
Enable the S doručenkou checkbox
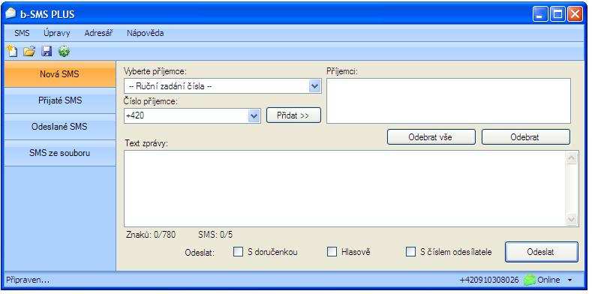pos(239,252)
